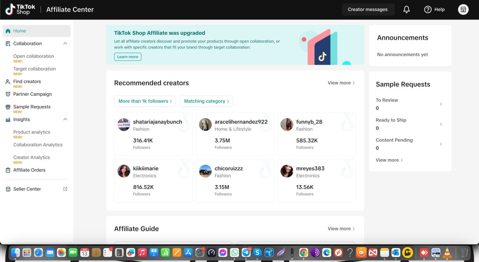Click the Seller Center external link icon
Screen dimensions: 479x262
65,189
